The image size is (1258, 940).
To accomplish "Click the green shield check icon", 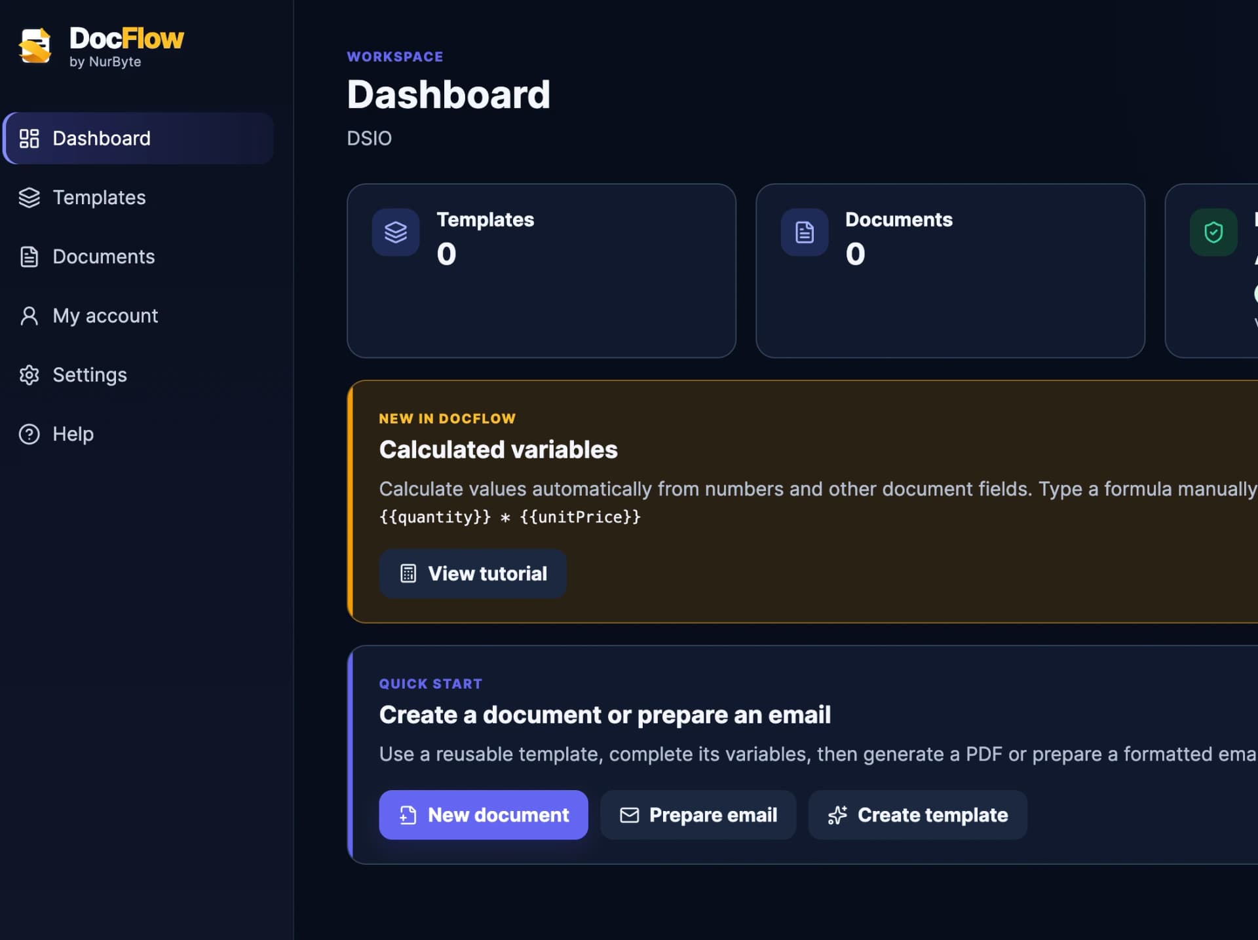I will [x=1213, y=232].
